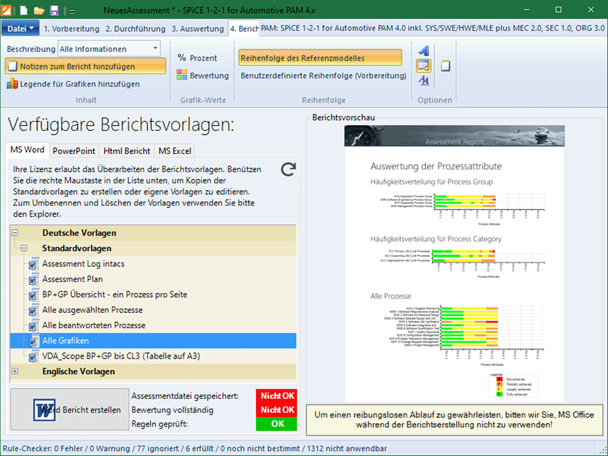The width and height of the screenshot is (608, 456).
Task: Toggle Notizen zum Bericht hinzufügen
Action: [86, 66]
